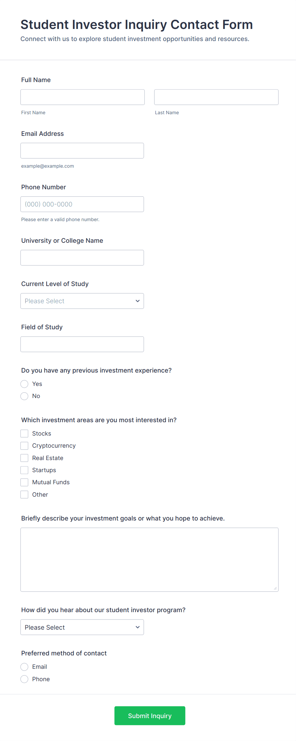Select Phone as preferred contact method

25,679
